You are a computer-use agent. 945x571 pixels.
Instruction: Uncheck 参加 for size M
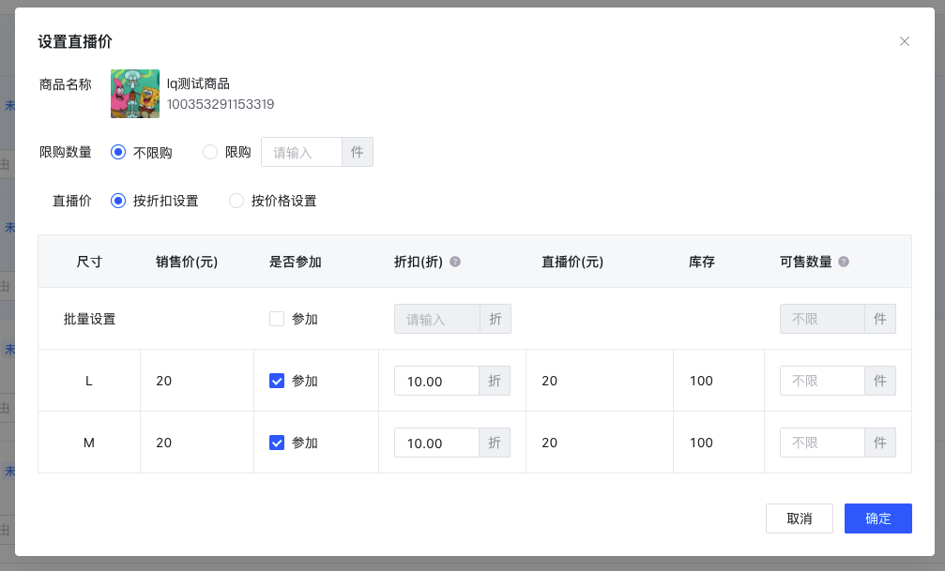click(277, 443)
